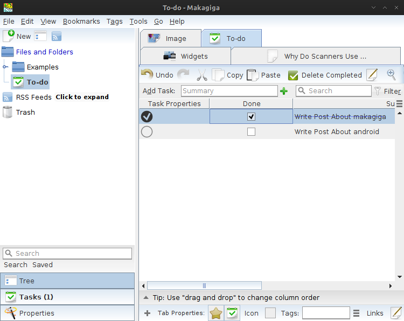Open the View menu
The height and width of the screenshot is (321, 404).
click(48, 22)
